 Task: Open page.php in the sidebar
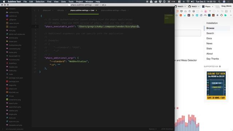12,85
